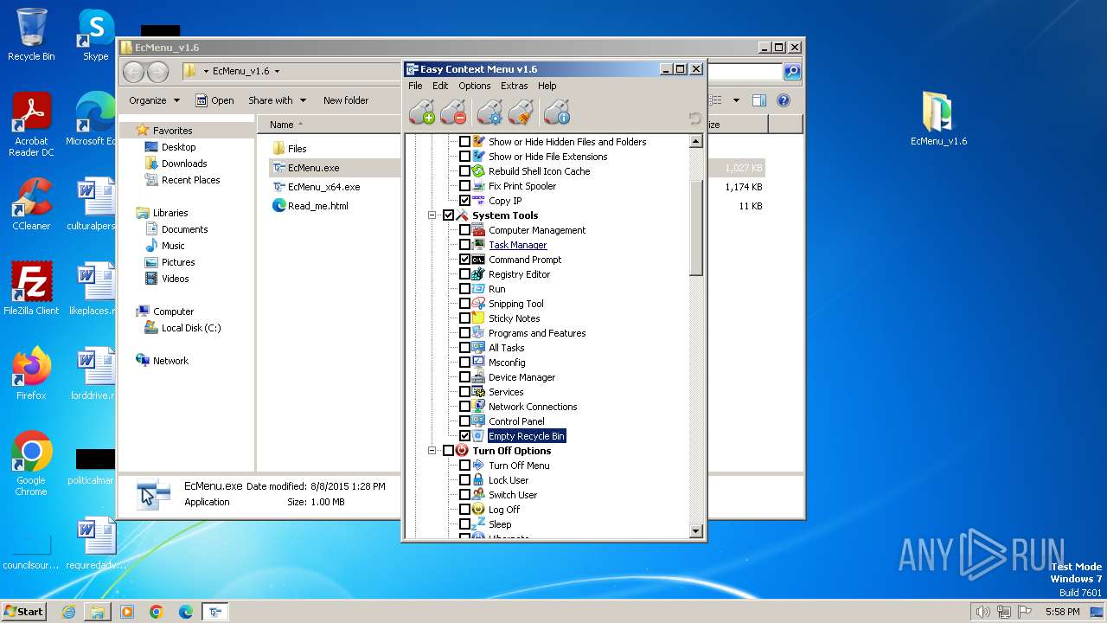Select the EcMenu_x64.exe file
Image resolution: width=1107 pixels, height=623 pixels.
click(323, 187)
